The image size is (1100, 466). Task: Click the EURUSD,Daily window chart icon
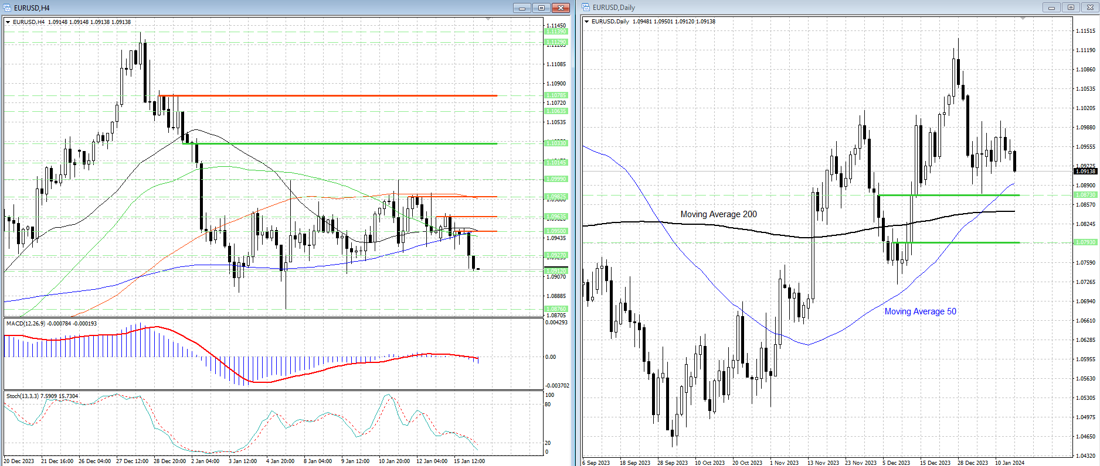[x=586, y=8]
